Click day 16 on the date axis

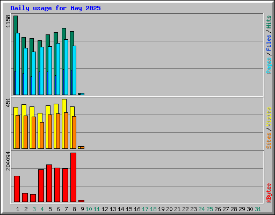pyautogui.click(x=137, y=209)
